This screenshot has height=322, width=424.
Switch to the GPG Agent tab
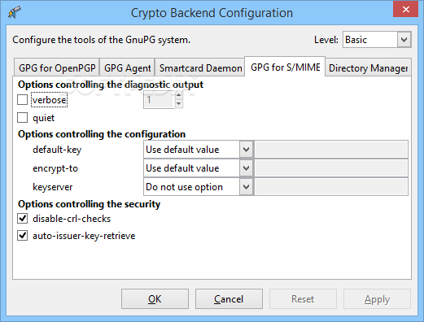[x=128, y=67]
